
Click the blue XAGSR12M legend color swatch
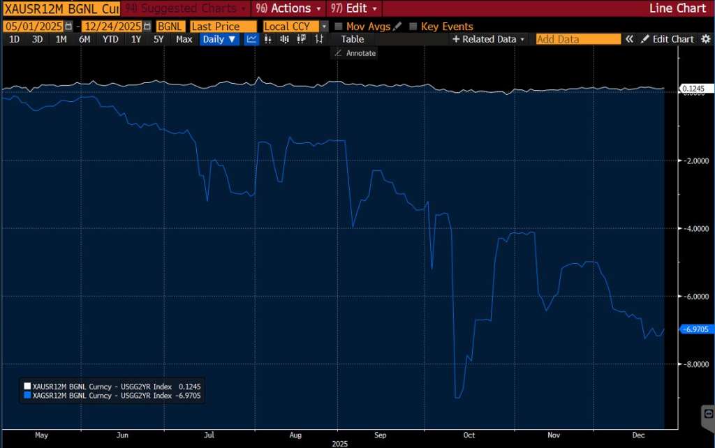tap(27, 396)
